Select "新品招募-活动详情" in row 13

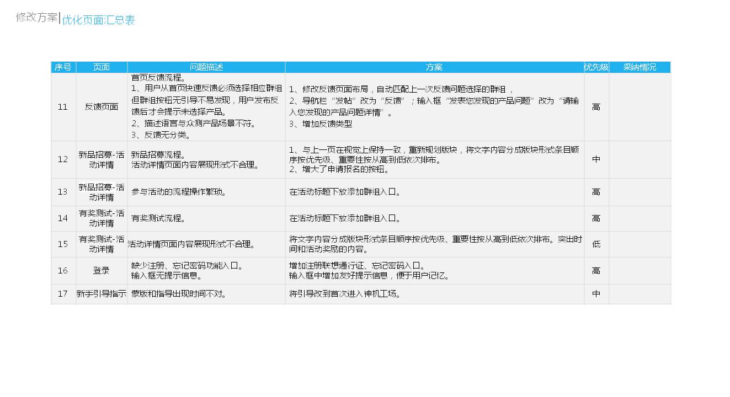pos(102,192)
